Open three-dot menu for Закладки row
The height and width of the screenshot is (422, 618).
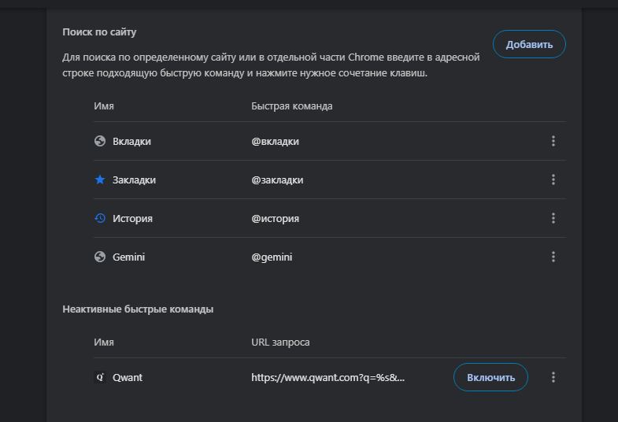point(553,180)
